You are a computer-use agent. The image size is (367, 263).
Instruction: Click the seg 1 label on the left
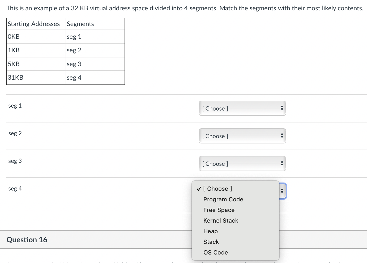point(15,105)
